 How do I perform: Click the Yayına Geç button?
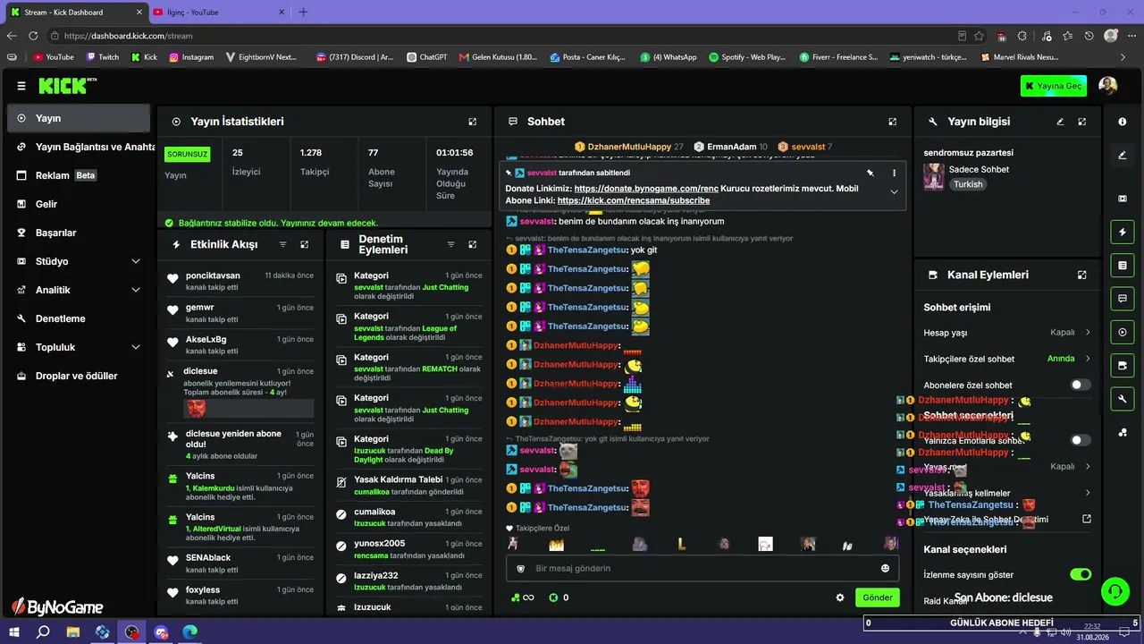click(x=1054, y=86)
